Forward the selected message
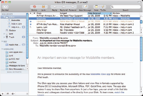The height and width of the screenshot is (96, 143). [x=72, y=7]
